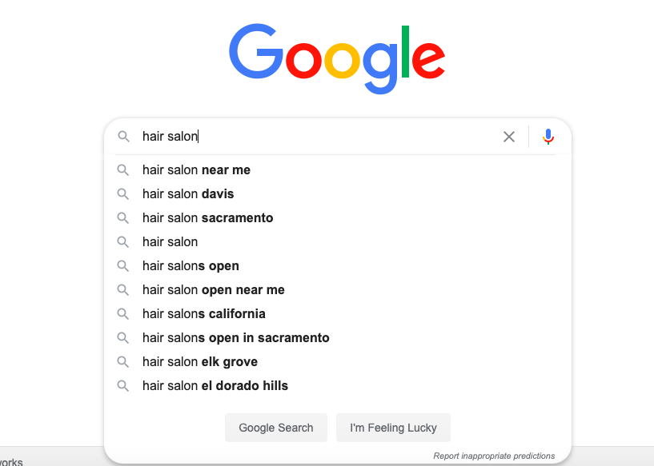Screen dimensions: 654x466
Task: Select the suggestion 'hair salon el dorado hills'
Action: (215, 385)
